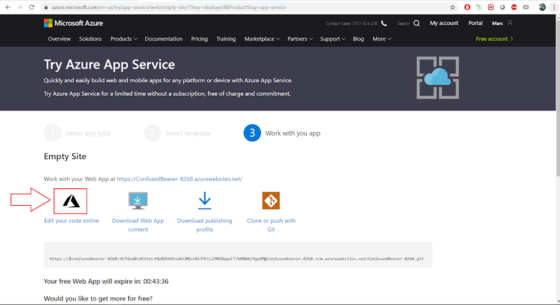The height and width of the screenshot is (305, 560).
Task: Open the Blog menu item
Action: click(x=358, y=39)
